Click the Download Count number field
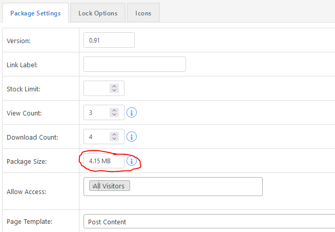335x232 pixels. pyautogui.click(x=104, y=137)
